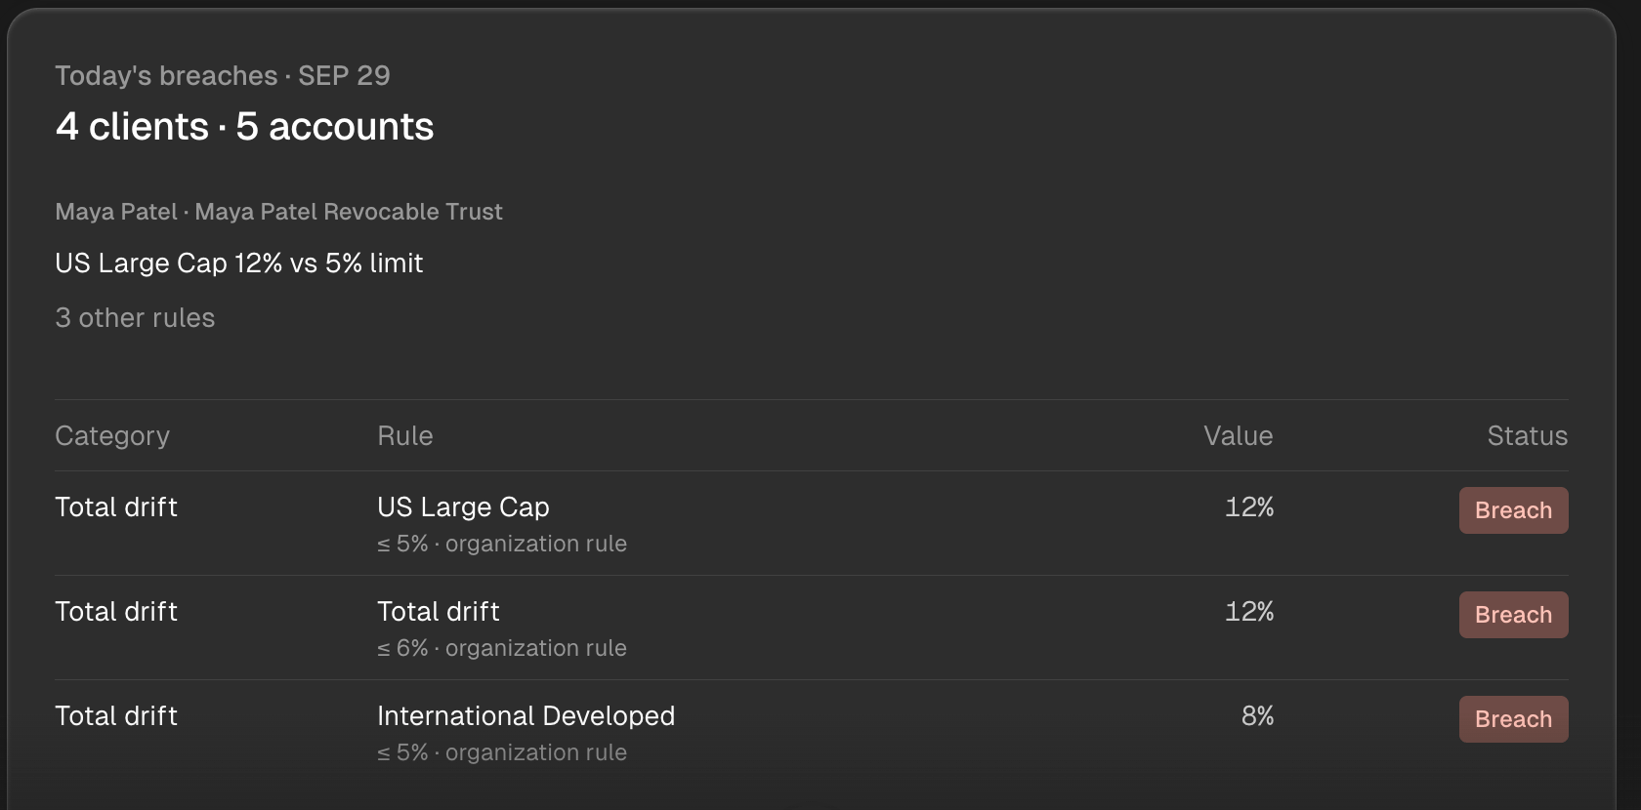Image resolution: width=1641 pixels, height=810 pixels.
Task: Click the ≤ 6% organization rule subtitle
Action: (x=502, y=648)
